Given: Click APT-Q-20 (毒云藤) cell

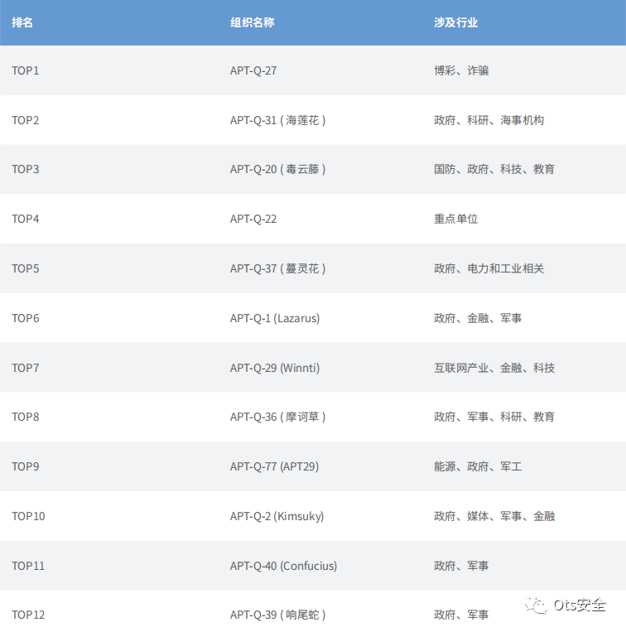Looking at the screenshot, I should point(277,169).
